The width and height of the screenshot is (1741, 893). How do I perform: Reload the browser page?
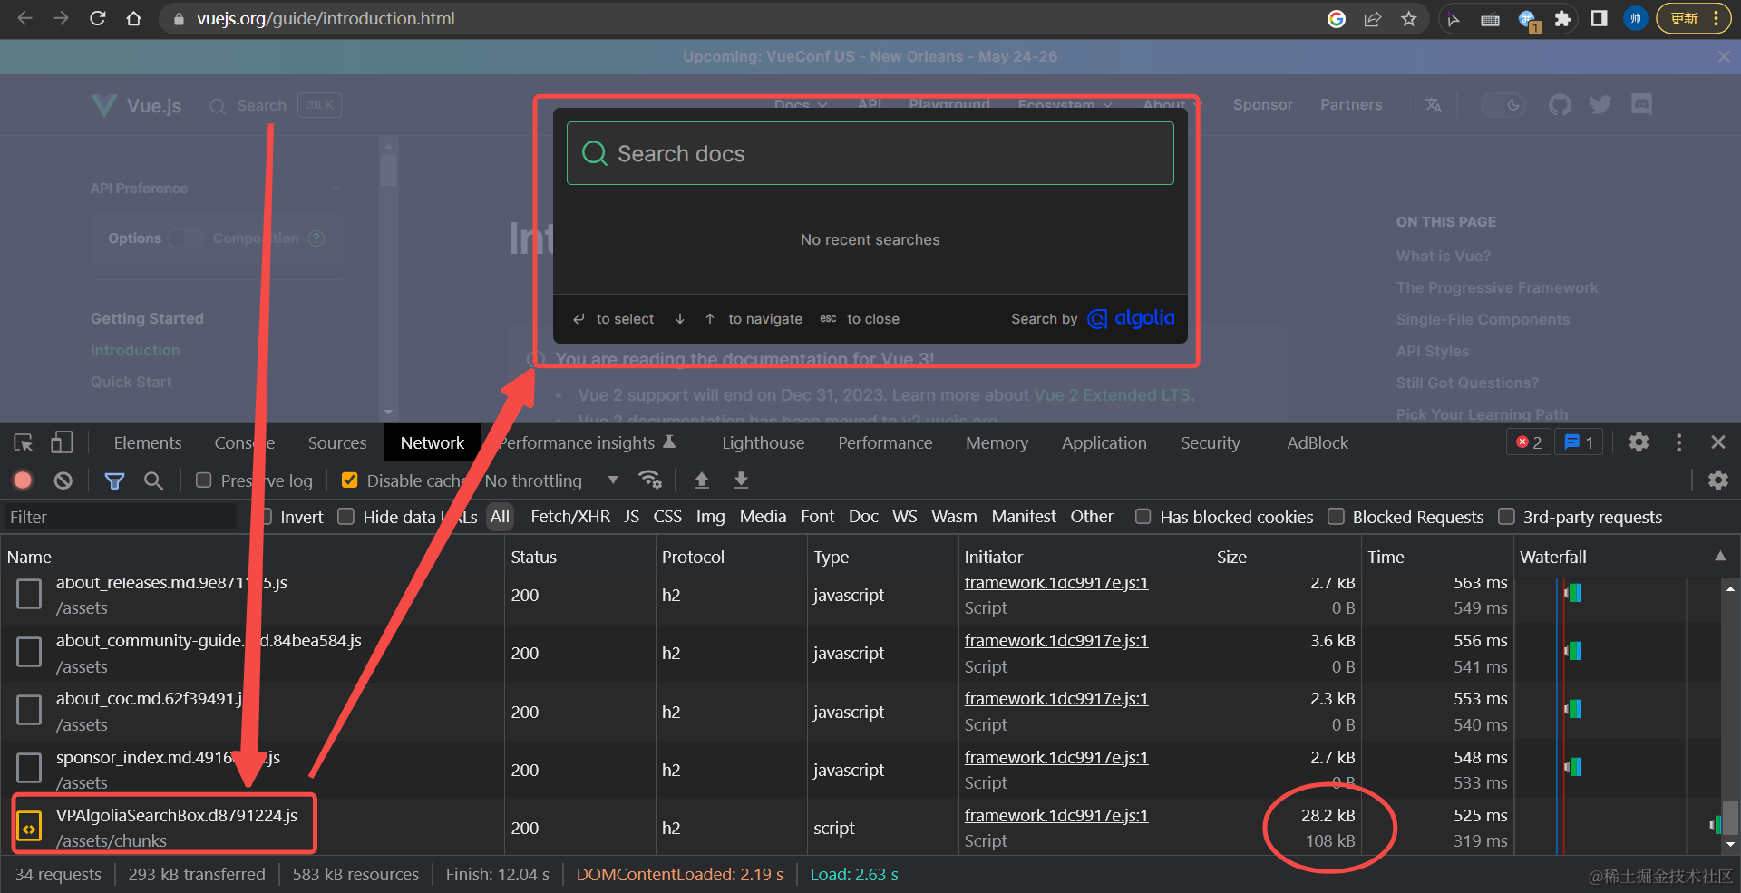98,18
